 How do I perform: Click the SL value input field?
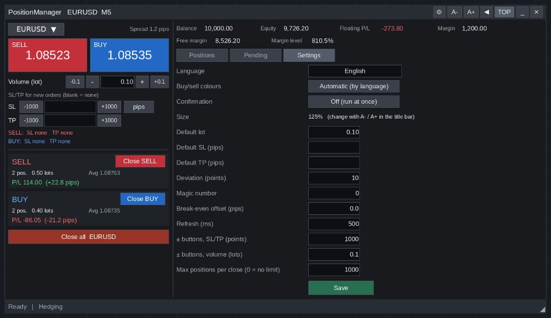(70, 107)
